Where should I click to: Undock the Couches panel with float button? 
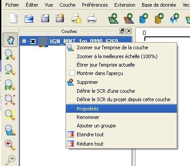(122, 31)
